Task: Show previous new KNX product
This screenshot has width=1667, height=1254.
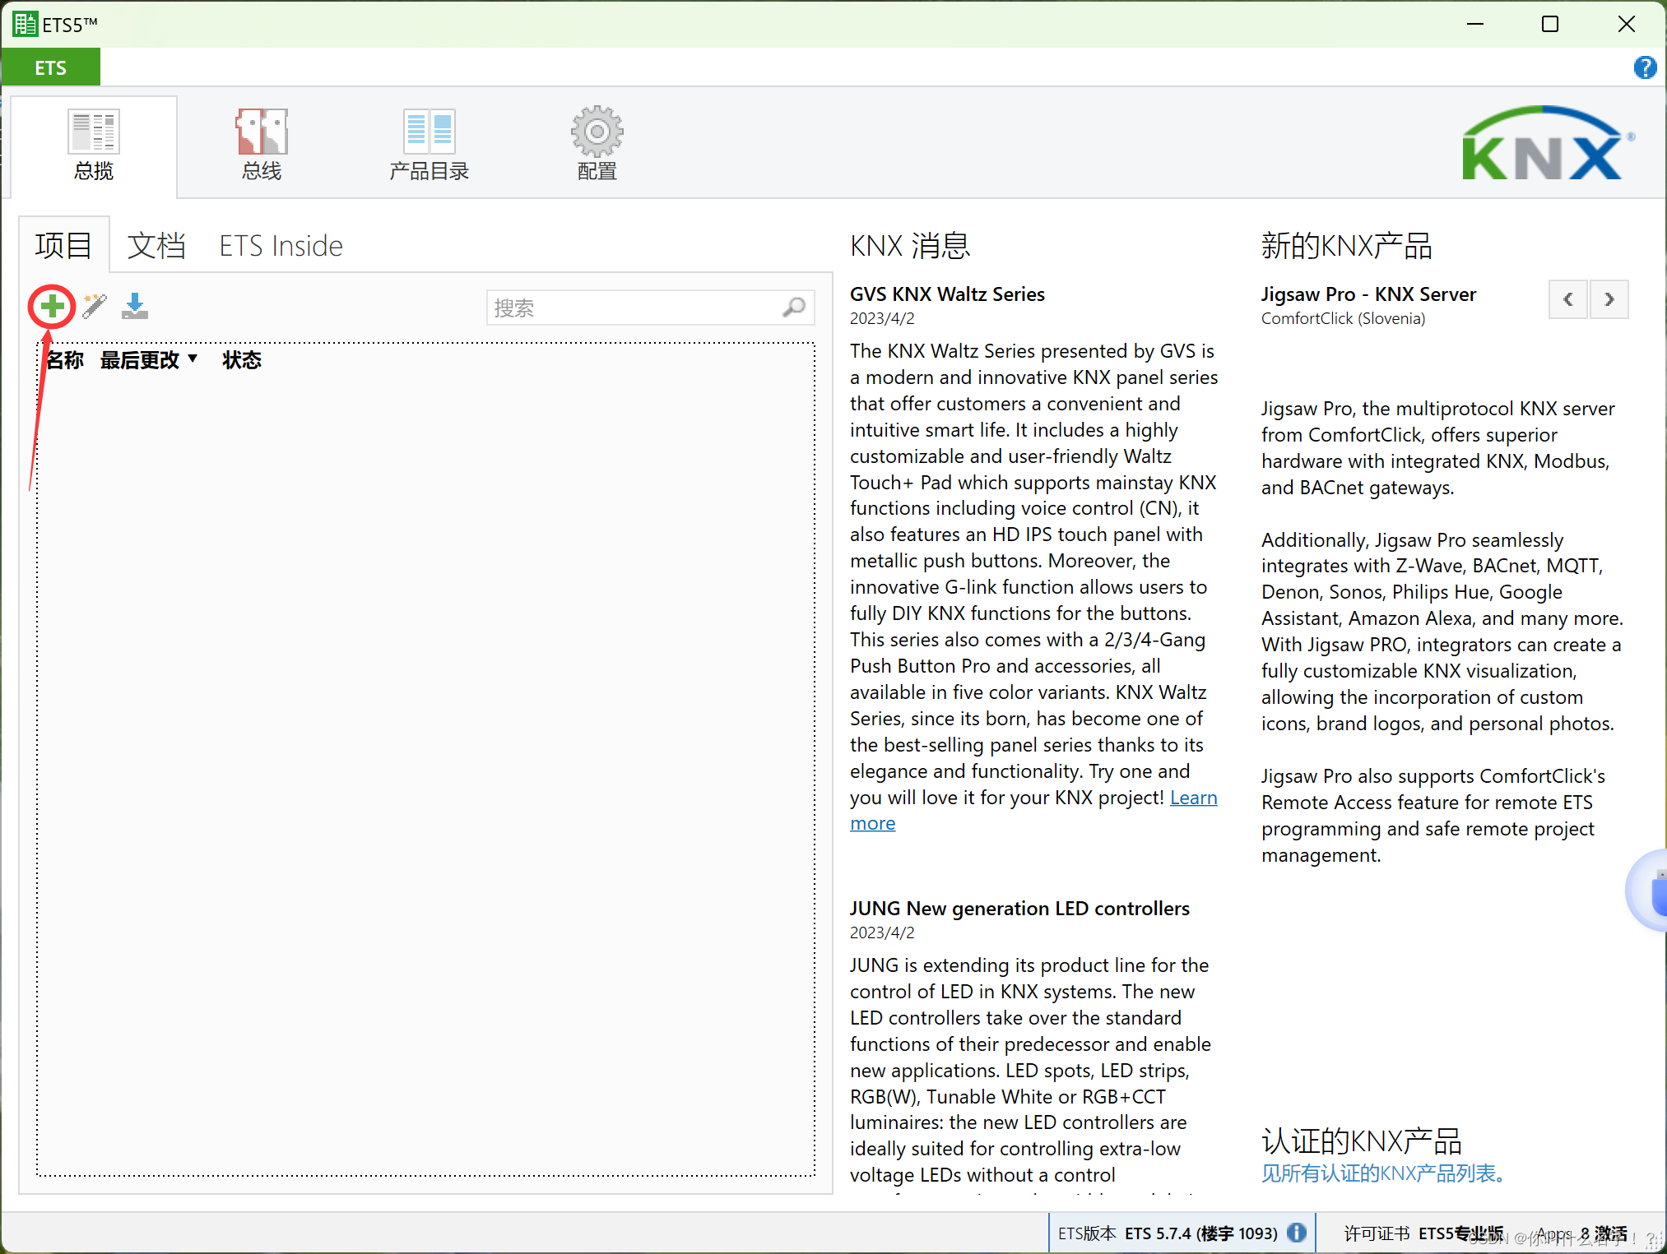Action: coord(1568,299)
